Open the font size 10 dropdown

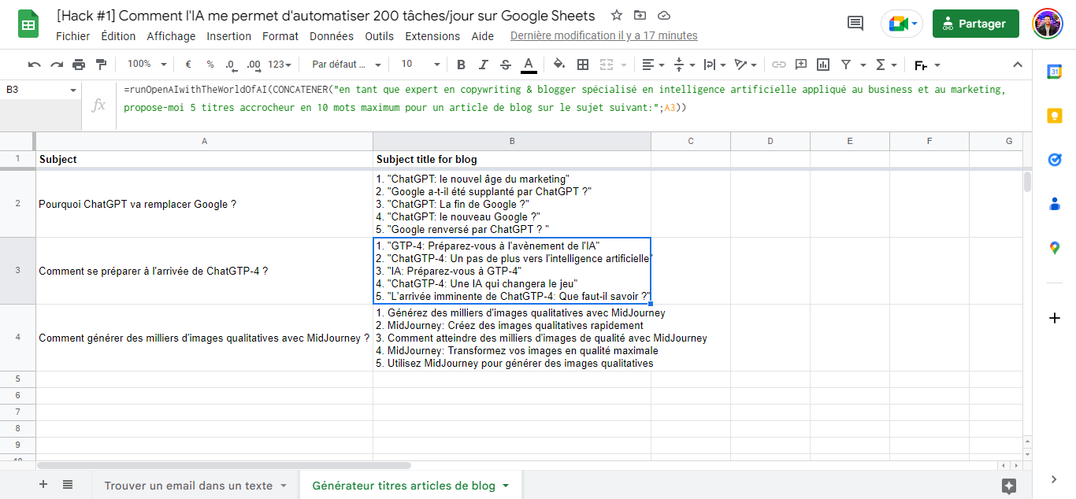coord(420,65)
